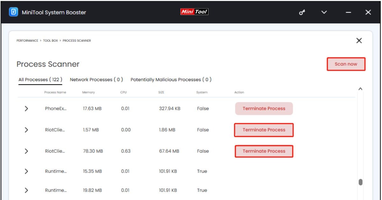382x200 pixels.
Task: Expand the RiotClie... 78.30 MB process row
Action: tap(26, 151)
